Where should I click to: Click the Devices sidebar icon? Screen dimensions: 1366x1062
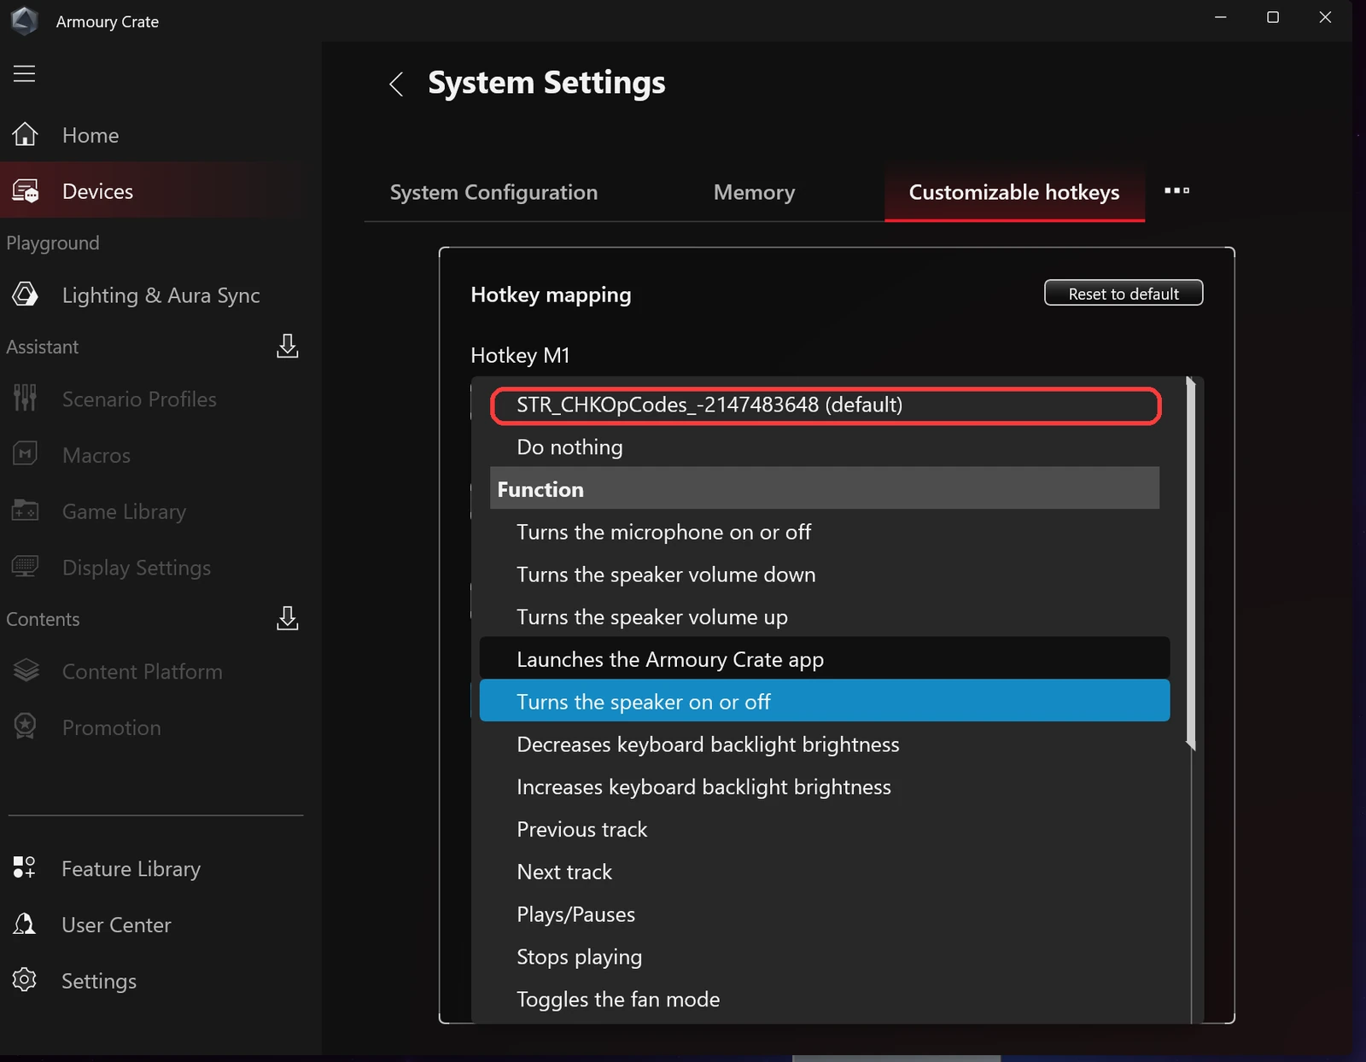25,190
